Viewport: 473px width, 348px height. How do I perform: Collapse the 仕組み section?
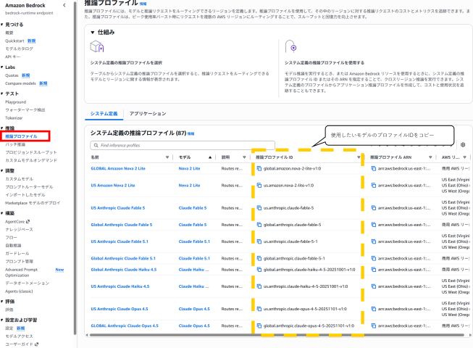tap(93, 33)
